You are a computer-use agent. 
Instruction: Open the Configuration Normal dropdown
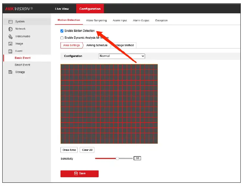(x=122, y=56)
